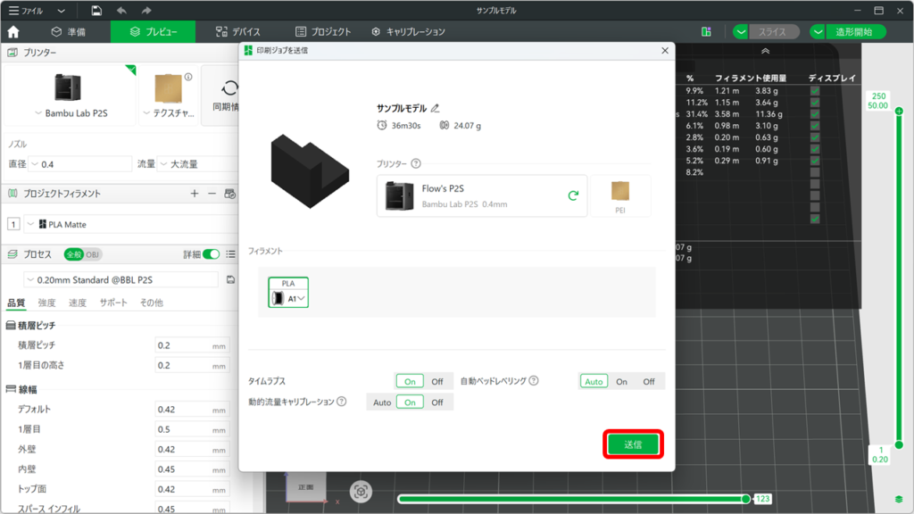This screenshot has height=514, width=914.
Task: Turn タイムラプス Off
Action: (437, 381)
